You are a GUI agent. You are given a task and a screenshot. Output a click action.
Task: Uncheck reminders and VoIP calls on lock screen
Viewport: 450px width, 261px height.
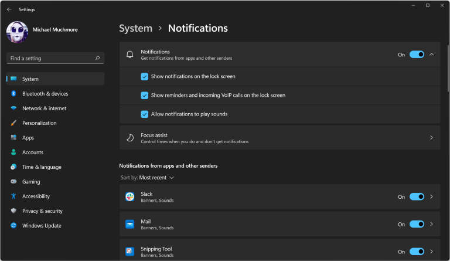point(144,96)
